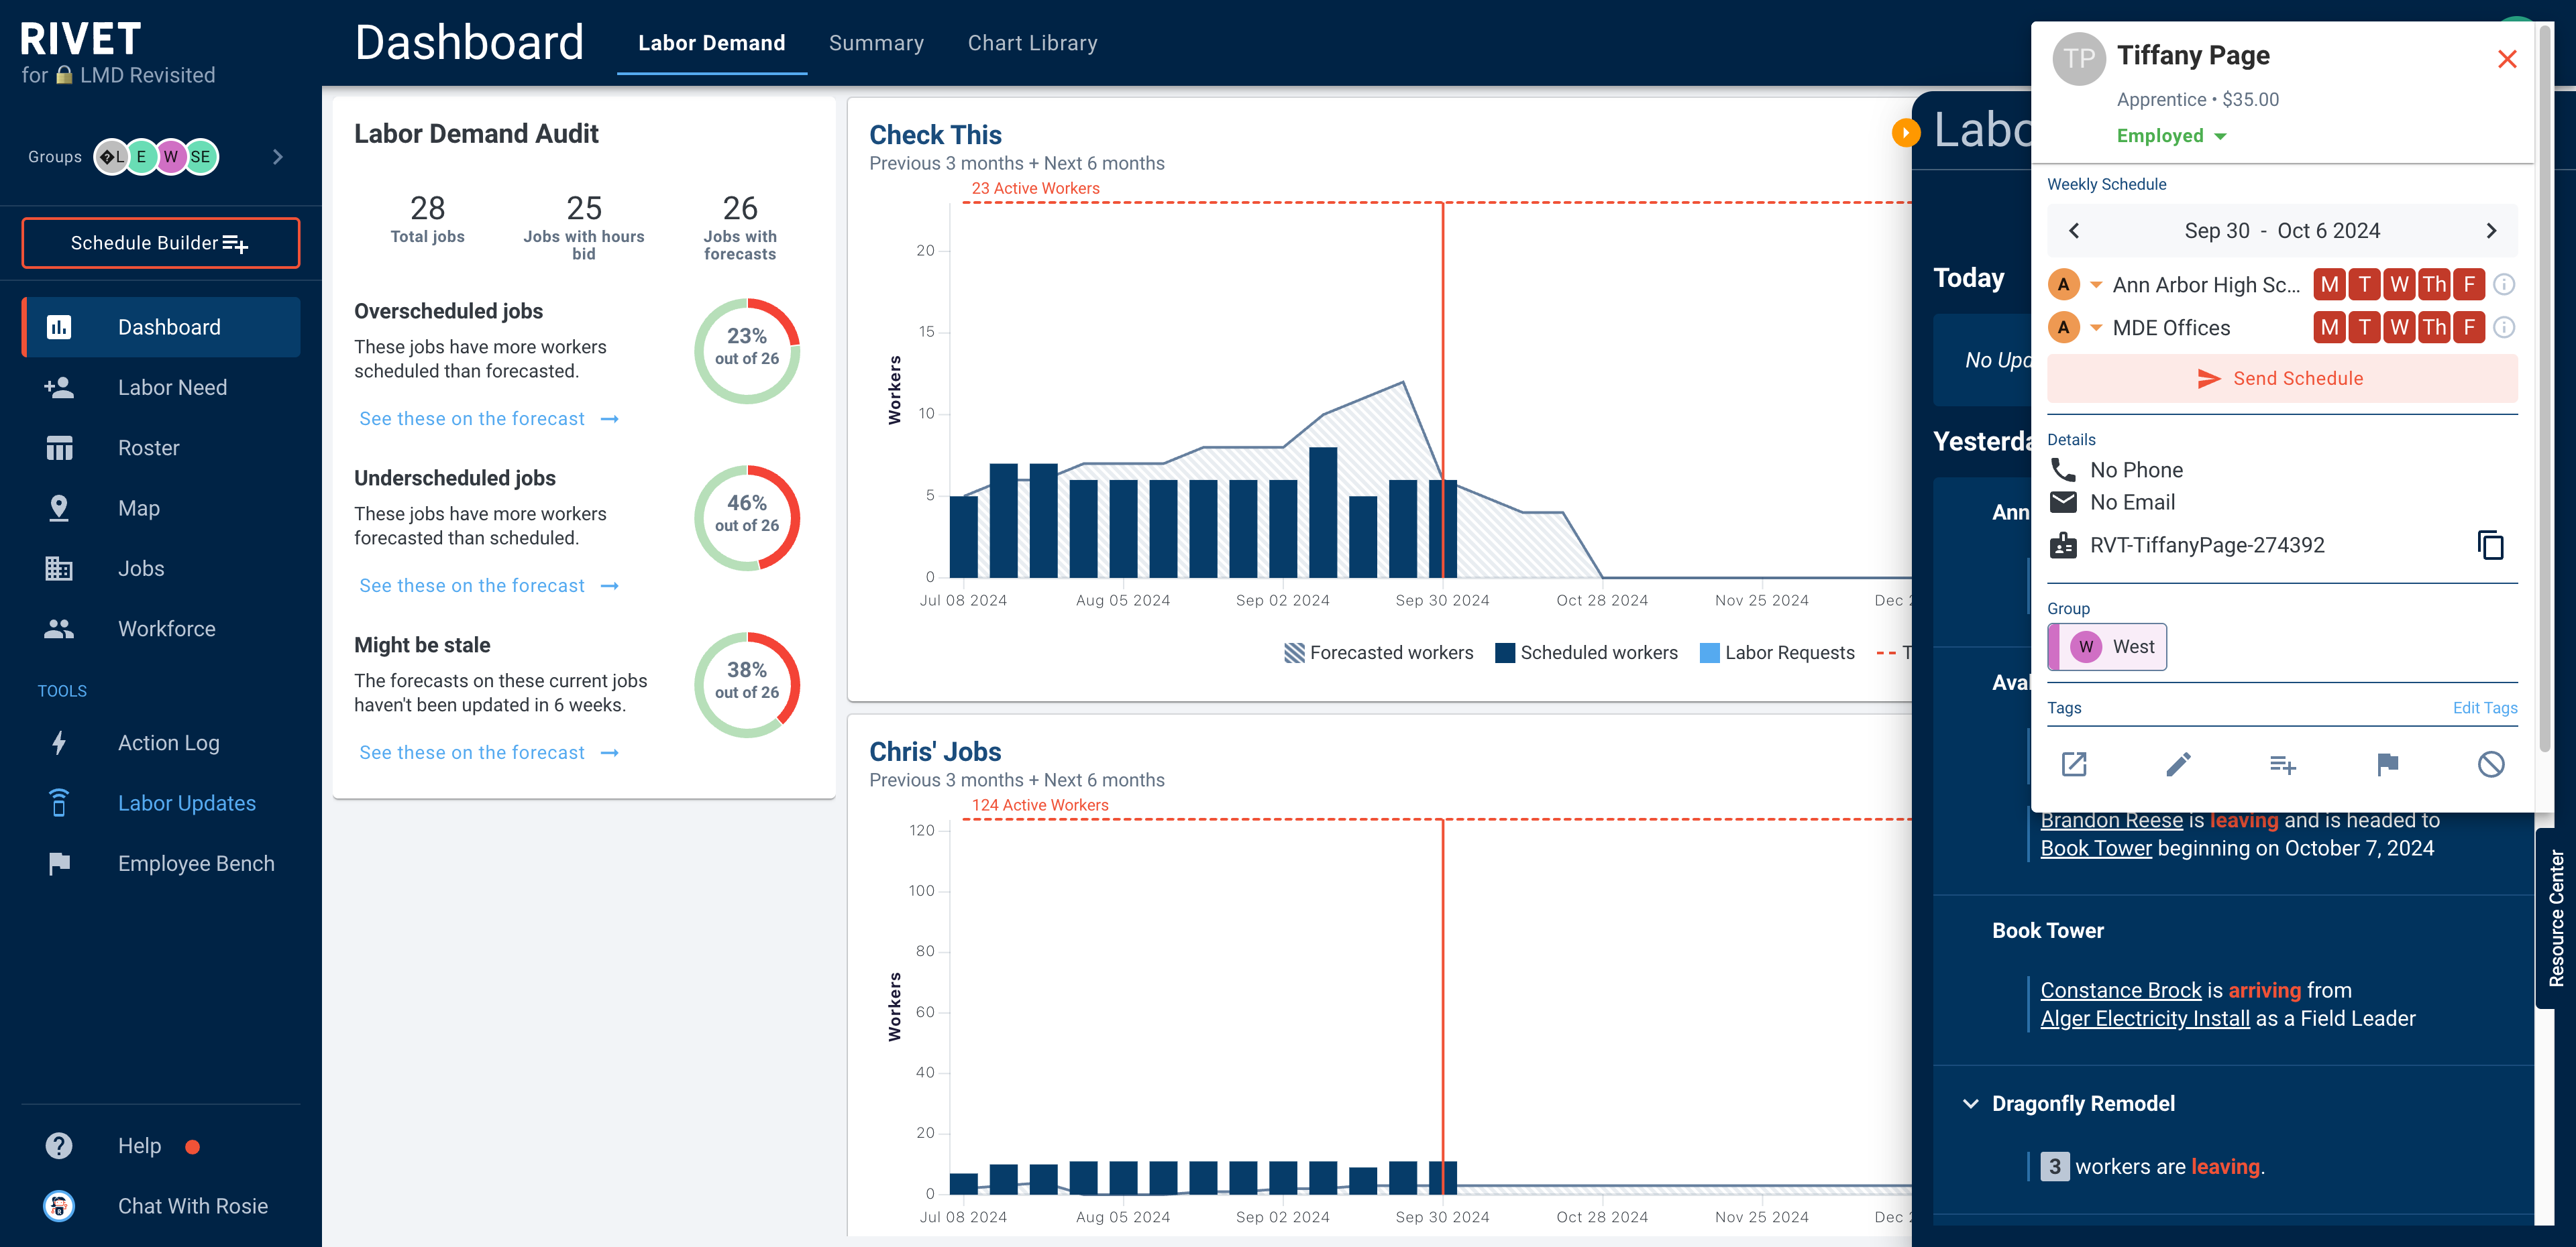Click info icon for MDE Offices row
The width and height of the screenshot is (2576, 1247).
[x=2504, y=328]
